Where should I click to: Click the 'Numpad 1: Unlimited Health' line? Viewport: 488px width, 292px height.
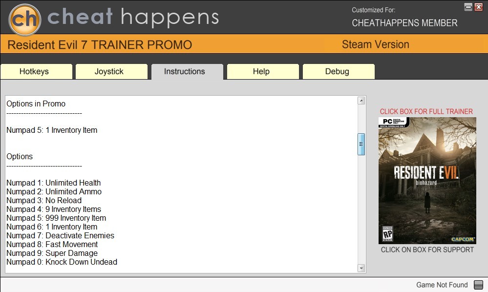(54, 183)
